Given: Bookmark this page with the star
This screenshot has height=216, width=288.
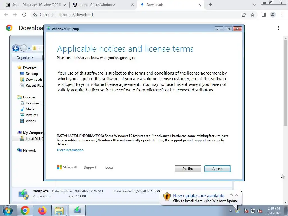Looking at the screenshot, I should tap(253, 15).
